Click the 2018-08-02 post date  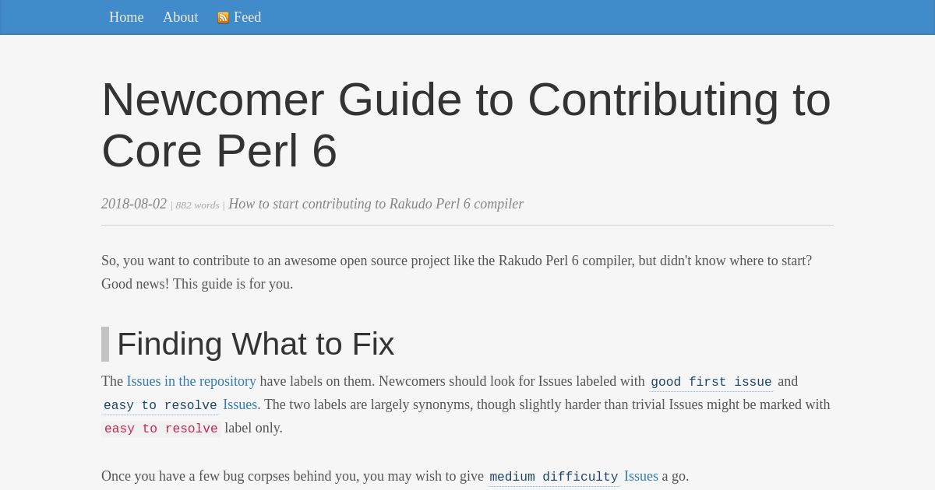coord(134,204)
